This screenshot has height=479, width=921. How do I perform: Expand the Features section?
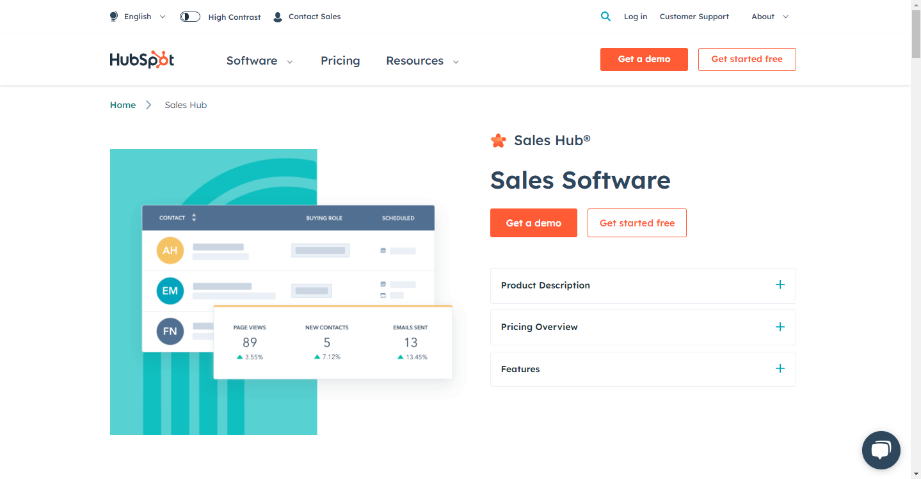click(643, 369)
